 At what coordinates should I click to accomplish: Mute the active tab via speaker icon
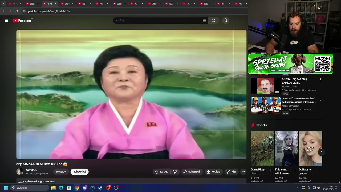51,4
